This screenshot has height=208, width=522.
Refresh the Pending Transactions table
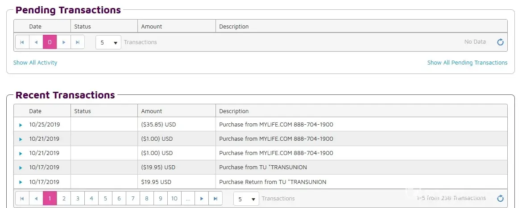click(500, 42)
